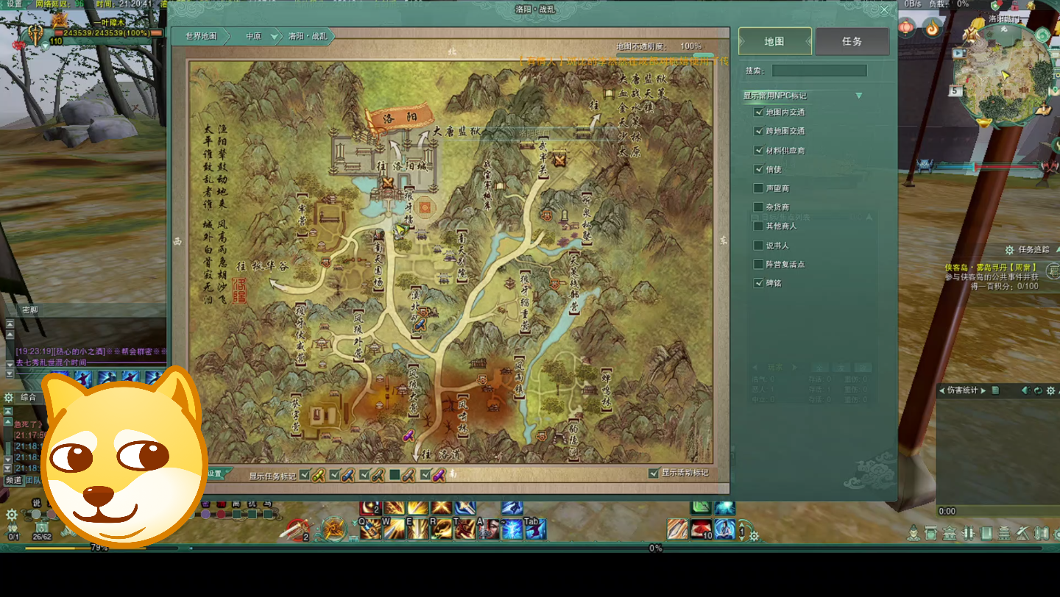Click the crossed swords weapon icon
This screenshot has width=1060, height=597.
pyautogui.click(x=298, y=529)
